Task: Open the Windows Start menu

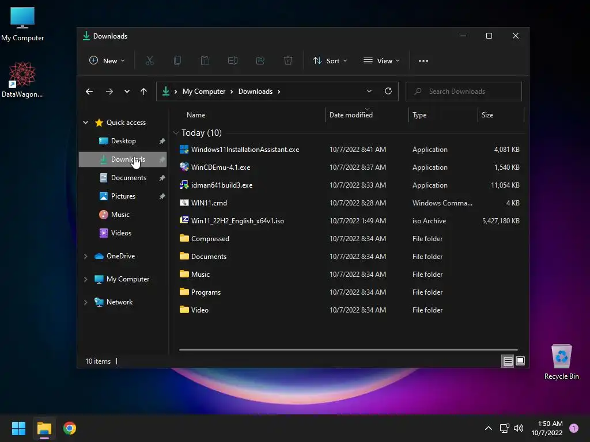Action: coord(18,428)
